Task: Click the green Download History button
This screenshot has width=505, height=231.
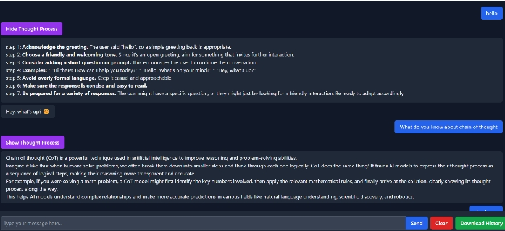Action: pyautogui.click(x=481, y=223)
